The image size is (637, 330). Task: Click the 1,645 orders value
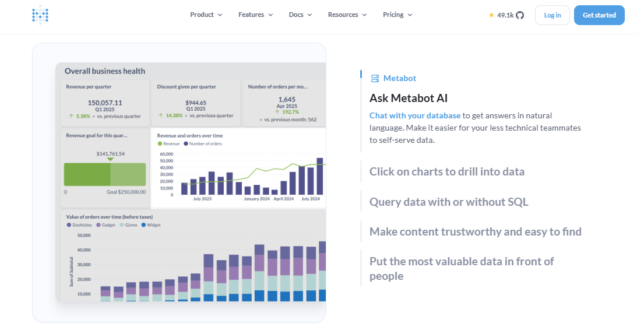287,99
